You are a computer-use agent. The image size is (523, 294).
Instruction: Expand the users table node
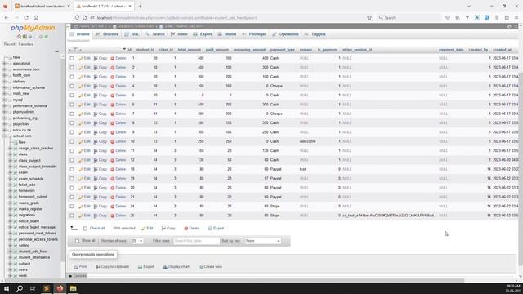(x=10, y=269)
